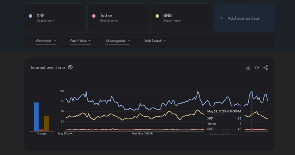Click the BNB yellow color dot
Screen dimensions: 295x155
click(157, 16)
